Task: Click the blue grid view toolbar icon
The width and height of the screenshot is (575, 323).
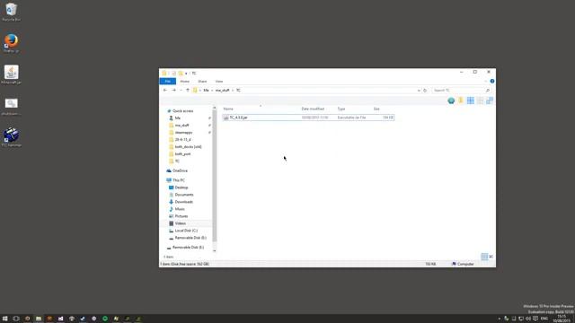Action: (x=471, y=100)
